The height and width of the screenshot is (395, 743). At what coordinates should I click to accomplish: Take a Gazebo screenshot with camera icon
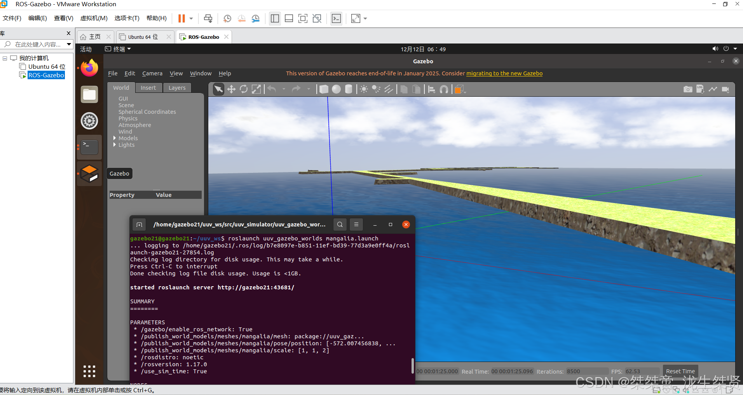coord(687,89)
